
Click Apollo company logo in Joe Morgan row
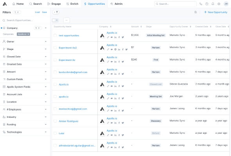click(x=102, y=97)
